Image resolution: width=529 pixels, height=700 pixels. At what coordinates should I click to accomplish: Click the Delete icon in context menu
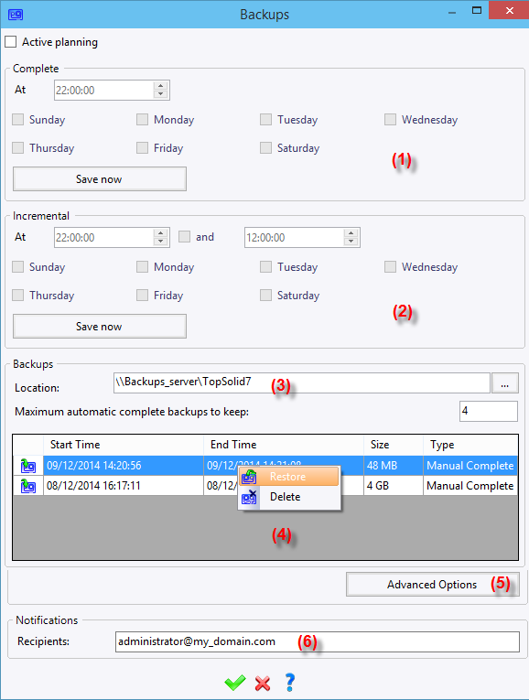point(249,497)
